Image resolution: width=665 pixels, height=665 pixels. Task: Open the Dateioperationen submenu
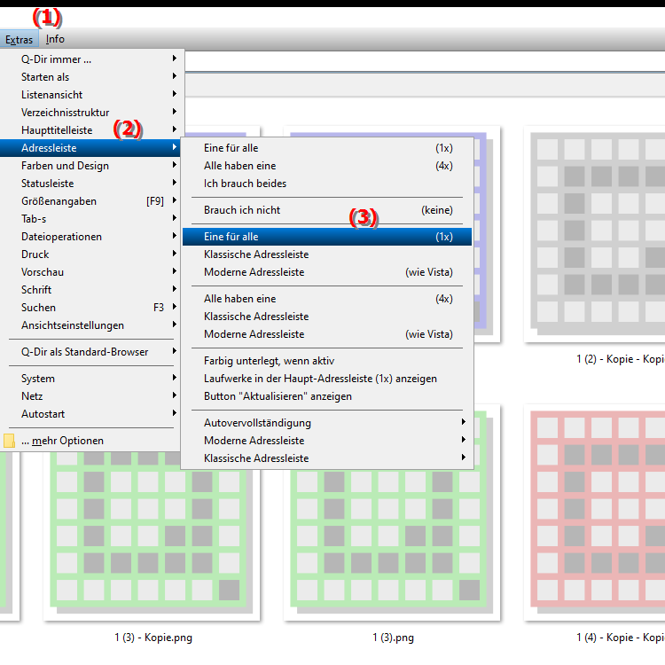click(91, 237)
